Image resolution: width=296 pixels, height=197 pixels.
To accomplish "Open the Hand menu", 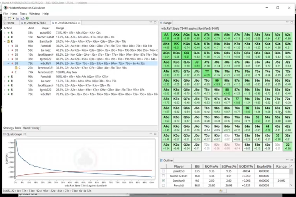I will 14,14.
